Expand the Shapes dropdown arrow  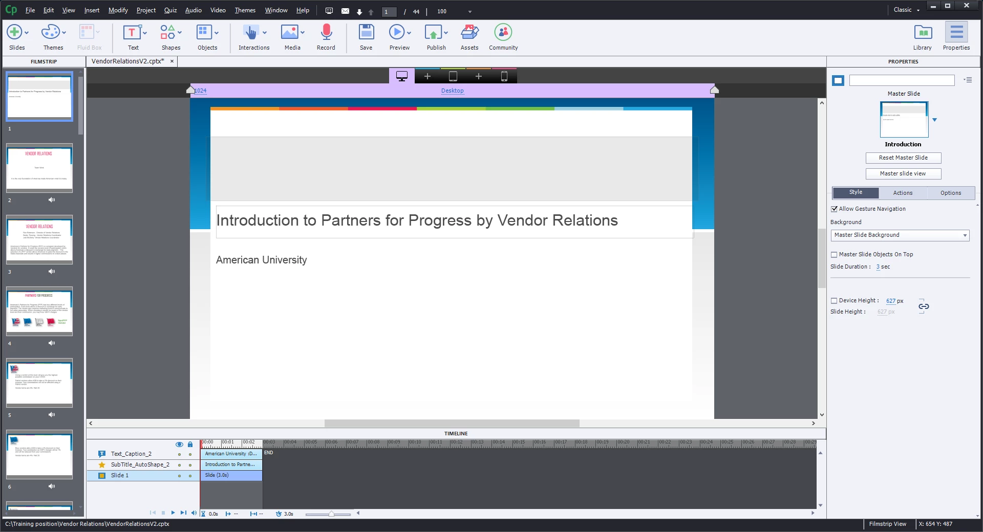coord(180,33)
